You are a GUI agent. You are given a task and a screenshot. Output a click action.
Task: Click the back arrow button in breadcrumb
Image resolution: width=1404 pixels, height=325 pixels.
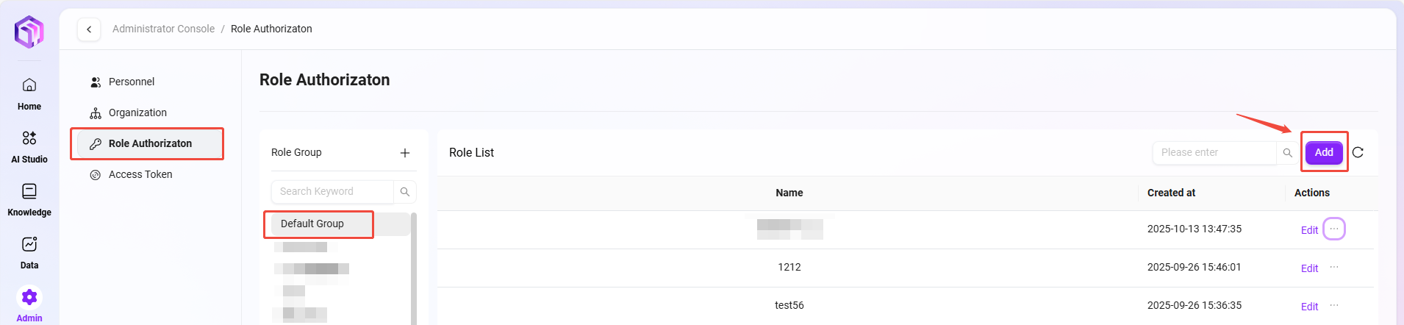pyautogui.click(x=89, y=29)
